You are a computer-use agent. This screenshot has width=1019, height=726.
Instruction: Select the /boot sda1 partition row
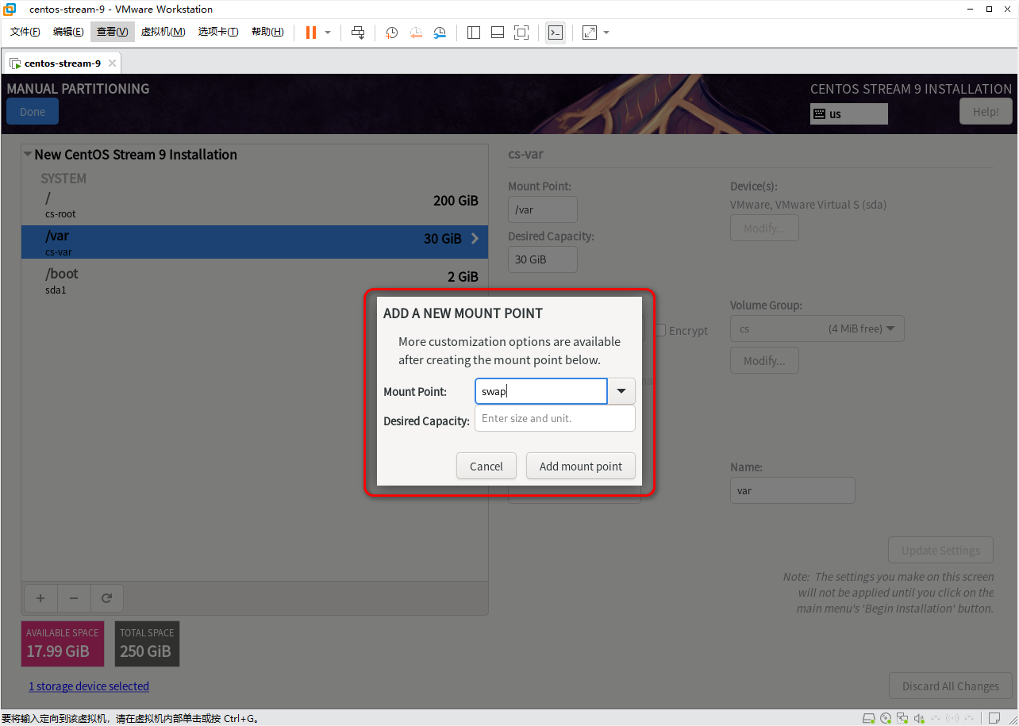click(255, 280)
